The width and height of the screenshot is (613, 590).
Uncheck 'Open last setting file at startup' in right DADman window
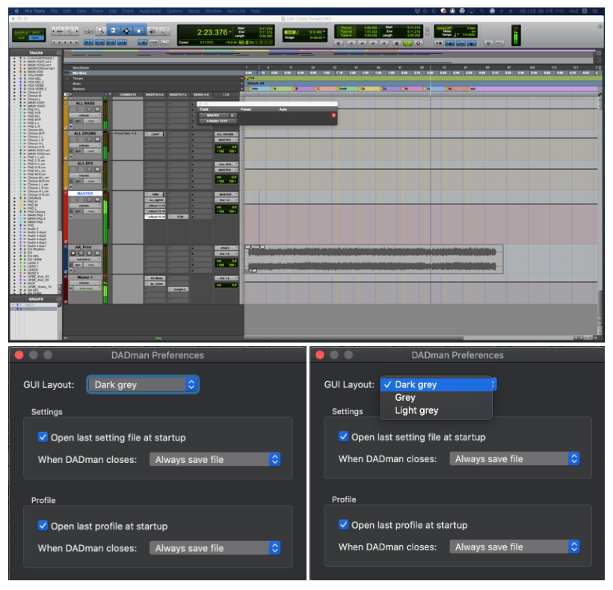[x=343, y=436]
